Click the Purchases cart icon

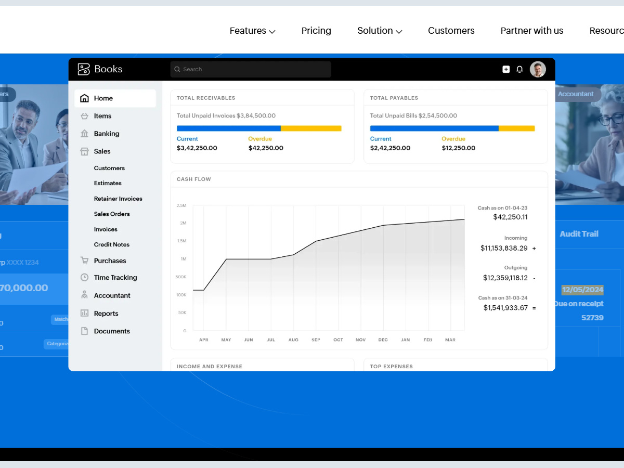(84, 261)
